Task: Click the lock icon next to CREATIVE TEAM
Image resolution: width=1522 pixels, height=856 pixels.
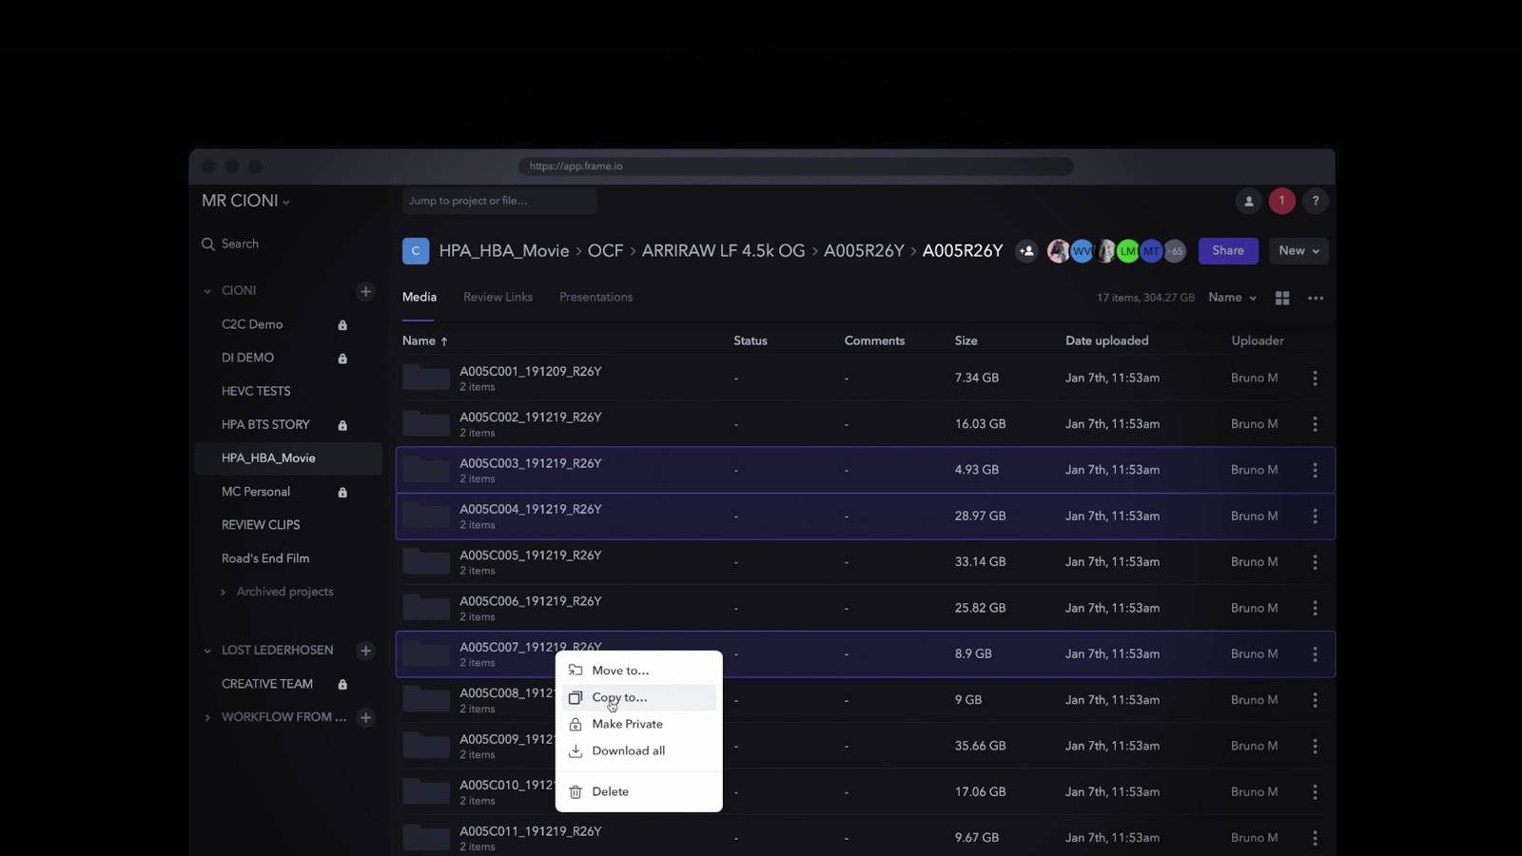Action: click(x=342, y=685)
